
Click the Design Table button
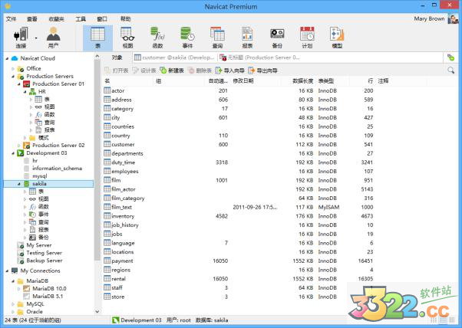(x=144, y=71)
